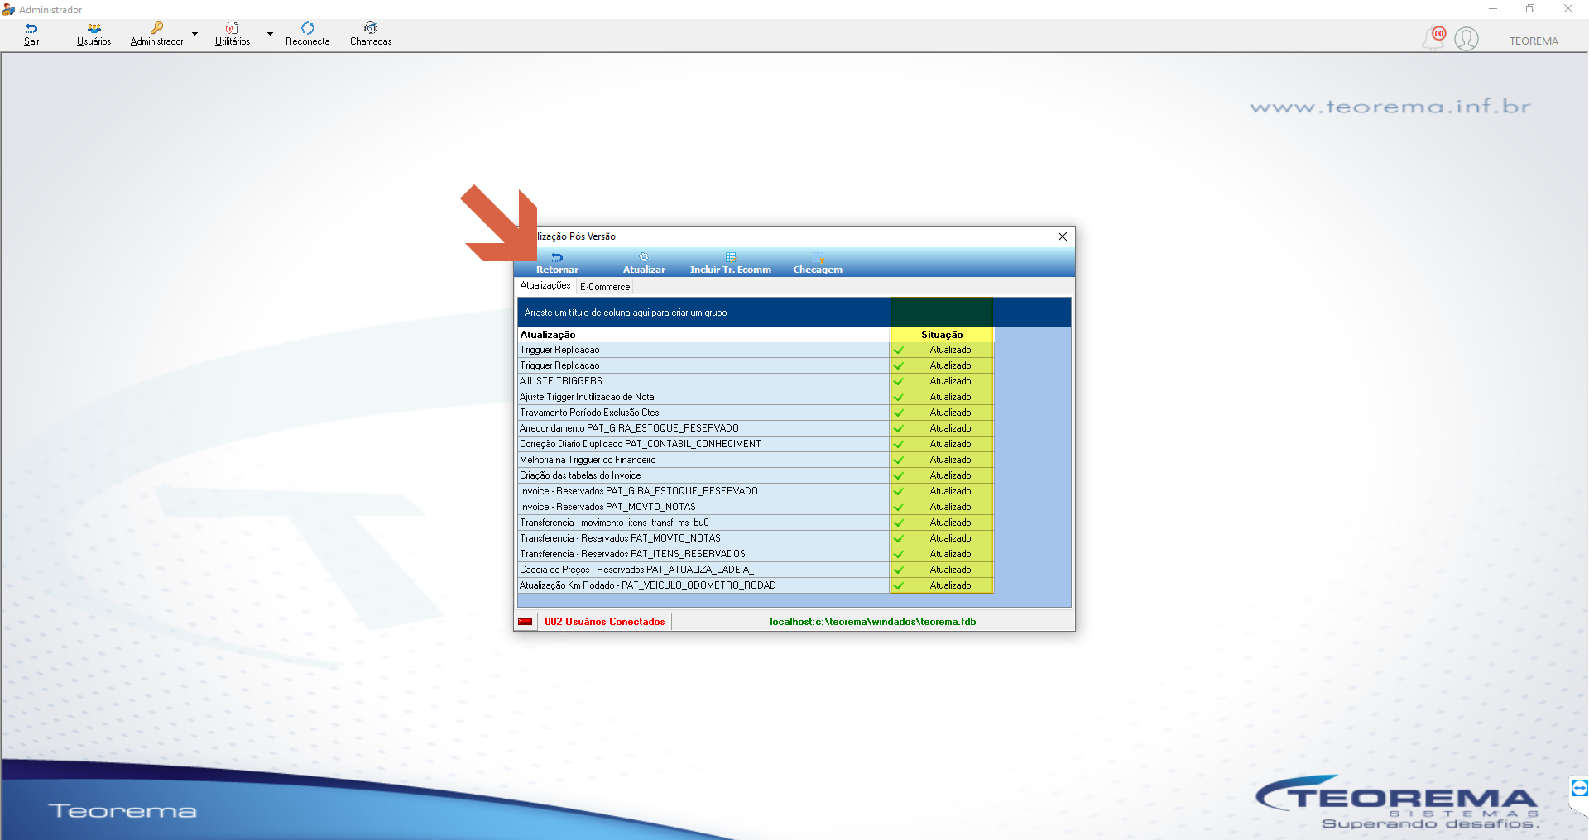This screenshot has height=840, width=1589.
Task: Click the notification bell icon
Action: click(1433, 38)
